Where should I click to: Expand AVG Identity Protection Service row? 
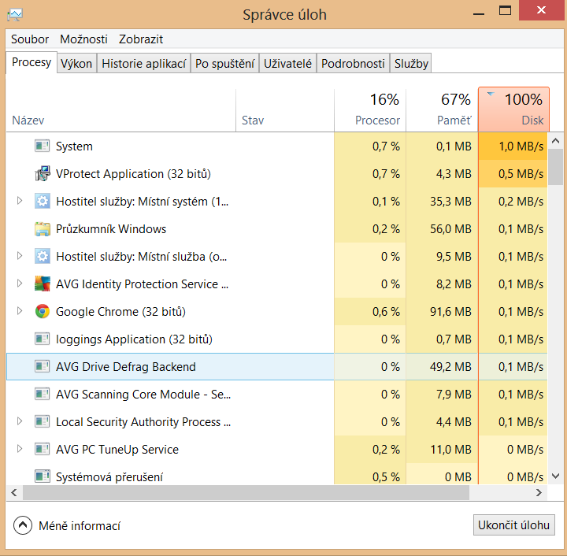click(20, 284)
